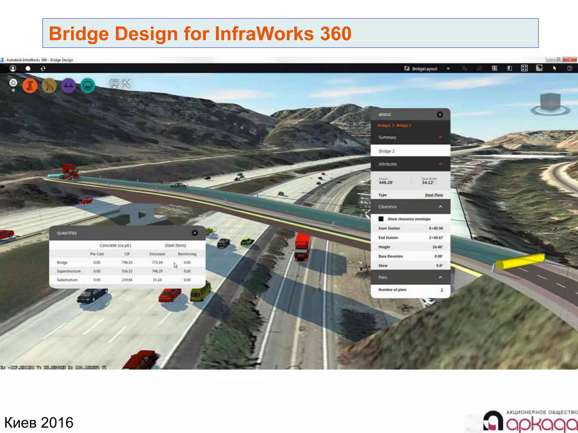Click the sync refresh arrows icon
The image size is (578, 433).
click(x=43, y=69)
